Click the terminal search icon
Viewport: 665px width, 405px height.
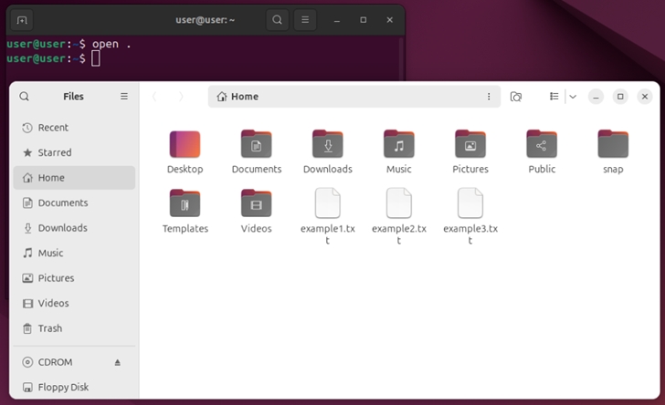coord(277,19)
